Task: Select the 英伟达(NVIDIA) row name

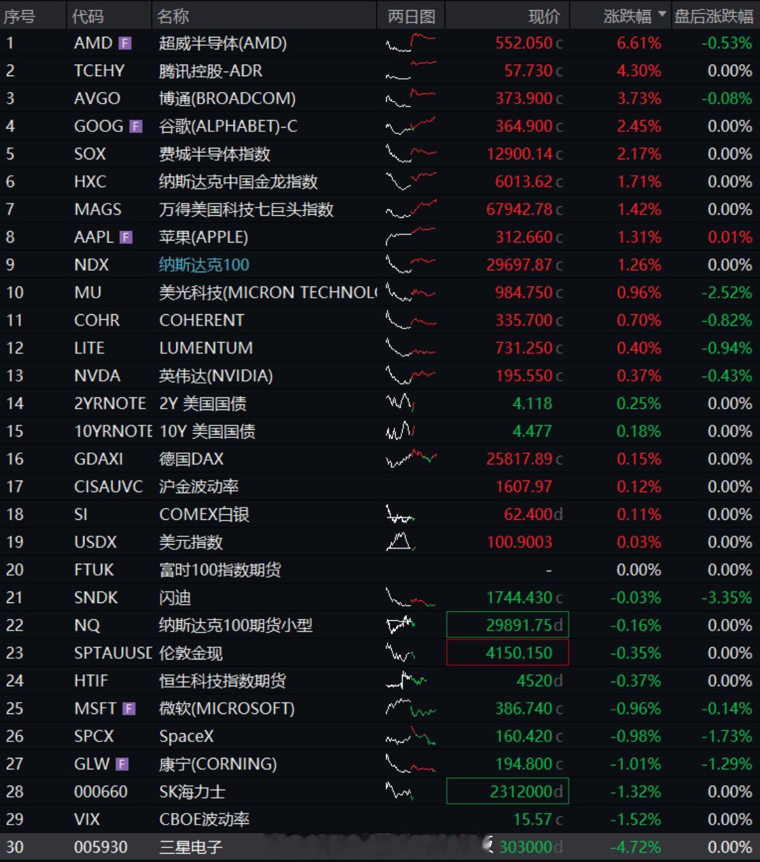Action: point(216,376)
